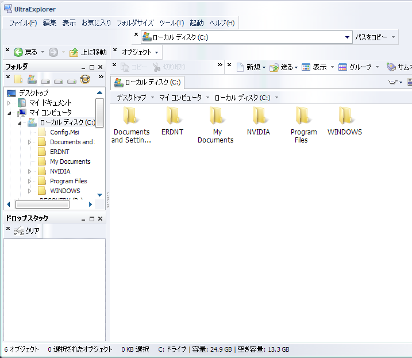
Task: Click the フォルダ panel maximize button
Action: [92, 67]
